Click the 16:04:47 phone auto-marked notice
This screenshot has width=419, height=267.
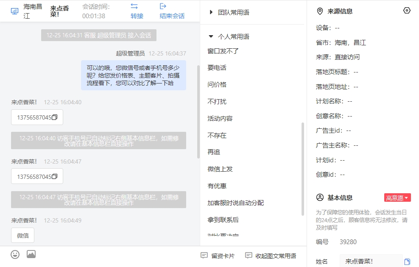click(x=99, y=200)
